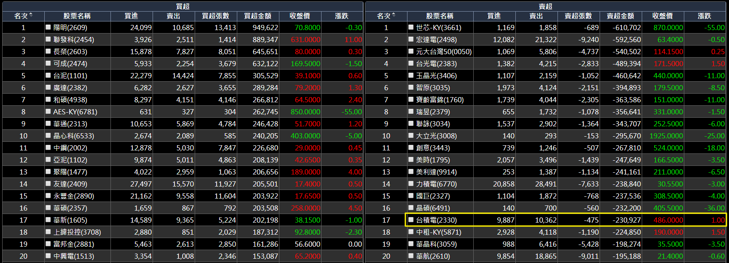Image resolution: width=729 pixels, height=263 pixels.
Task: Click the stock name 中興電(1513)
Action: tap(74, 256)
